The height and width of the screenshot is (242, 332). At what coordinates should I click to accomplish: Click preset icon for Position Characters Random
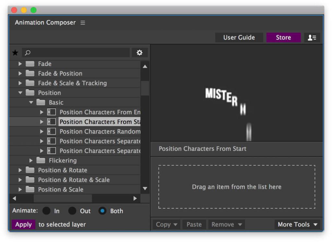(52, 131)
